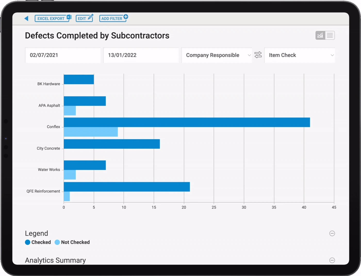Click the Excel icon on Excel Export
Image resolution: width=361 pixels, height=276 pixels.
[x=69, y=17]
